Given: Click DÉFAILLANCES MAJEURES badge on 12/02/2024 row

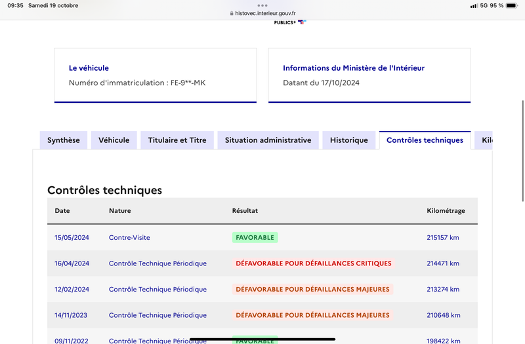Looking at the screenshot, I should pyautogui.click(x=313, y=289).
